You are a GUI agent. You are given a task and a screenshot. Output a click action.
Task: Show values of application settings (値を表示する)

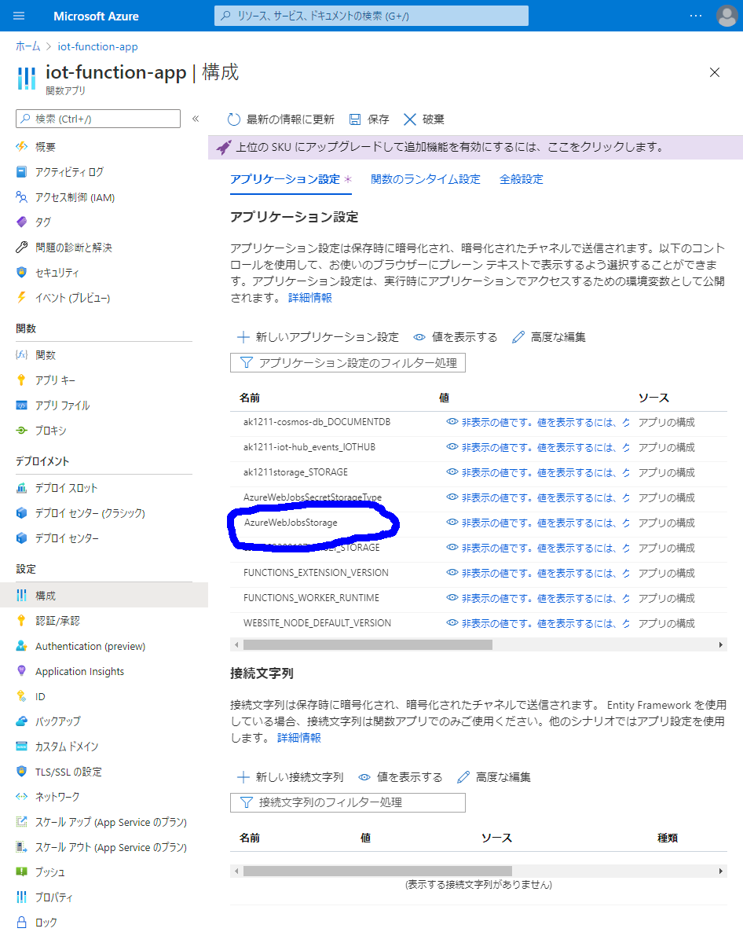(456, 337)
